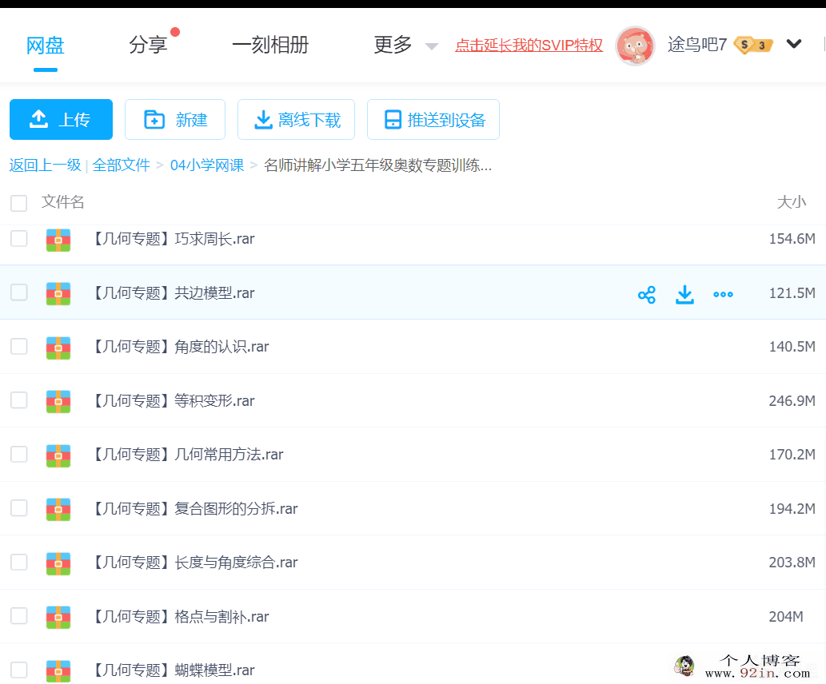Check the box for 巧求周长.rar

pos(19,239)
